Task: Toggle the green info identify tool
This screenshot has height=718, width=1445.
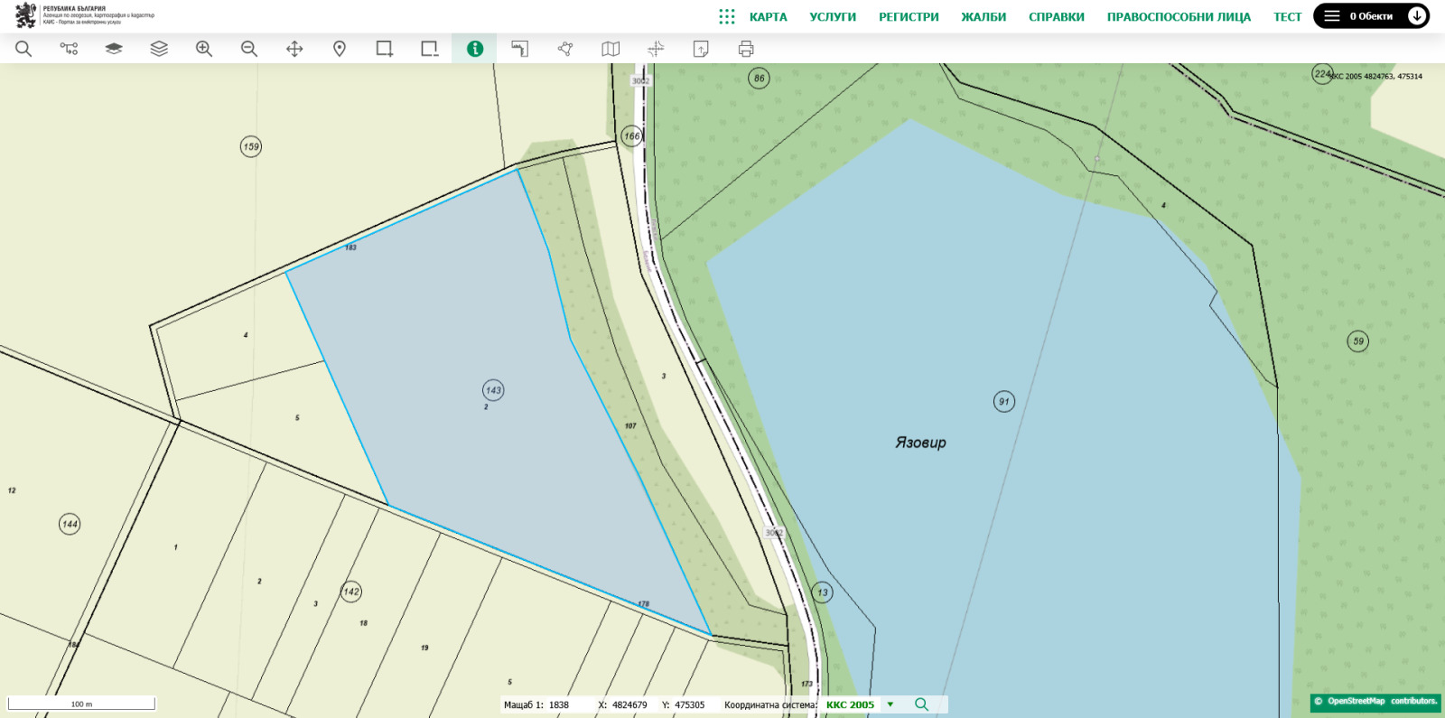Action: click(475, 49)
